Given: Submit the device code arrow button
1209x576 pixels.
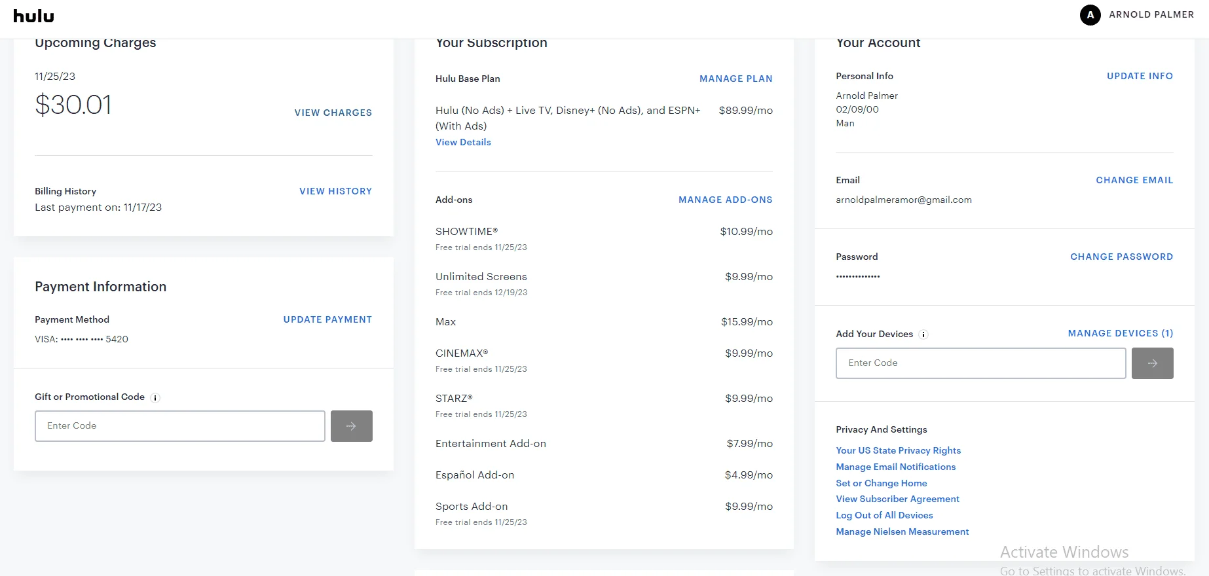Looking at the screenshot, I should pos(1152,363).
